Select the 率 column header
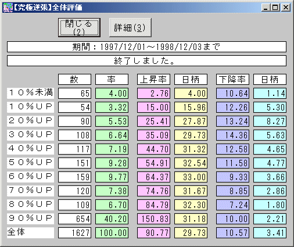The width and height of the screenshot is (294, 247). 112,79
